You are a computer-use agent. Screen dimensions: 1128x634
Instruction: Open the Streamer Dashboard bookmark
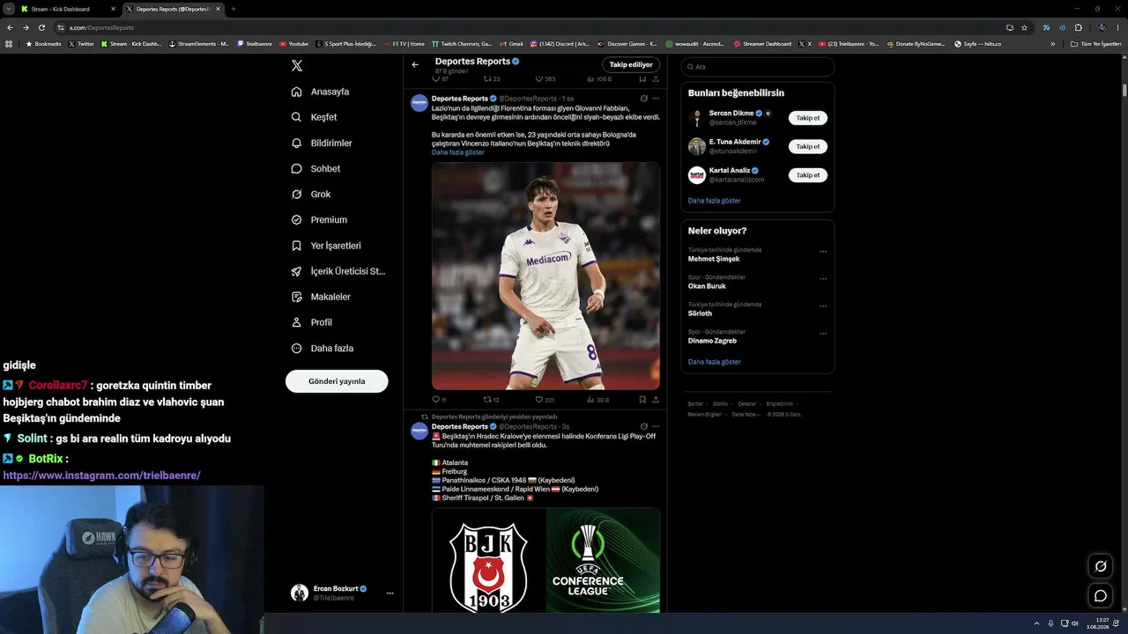(762, 43)
